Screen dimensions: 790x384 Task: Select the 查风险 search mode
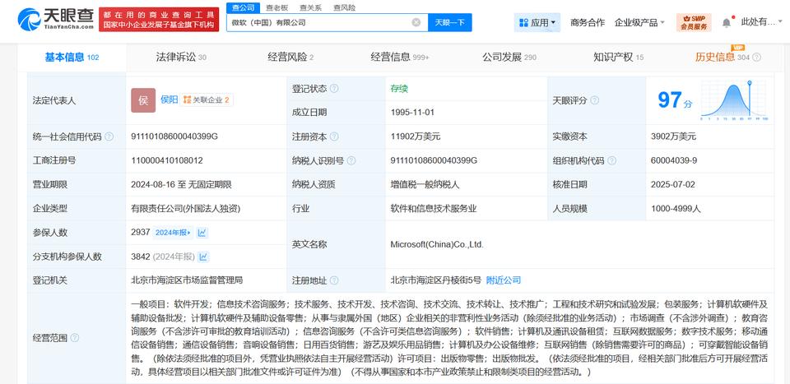(344, 7)
